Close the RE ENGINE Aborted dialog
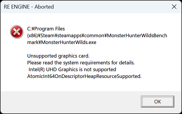 [174, 7]
